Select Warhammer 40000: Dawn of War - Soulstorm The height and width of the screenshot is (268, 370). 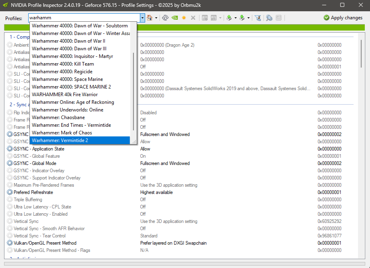(x=80, y=26)
